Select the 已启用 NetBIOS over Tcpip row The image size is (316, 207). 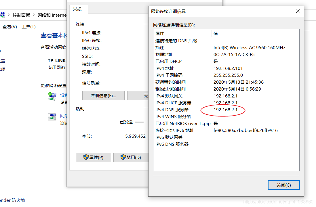[226, 123]
